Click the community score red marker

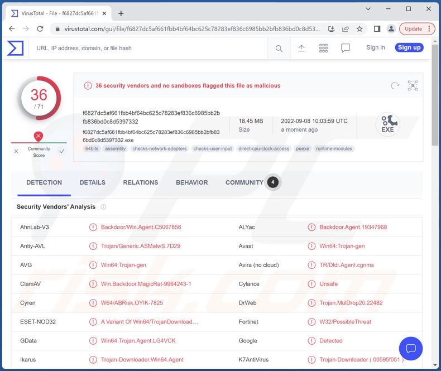click(x=39, y=137)
